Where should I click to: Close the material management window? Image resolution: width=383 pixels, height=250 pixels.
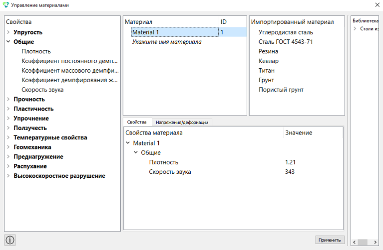point(377,5)
